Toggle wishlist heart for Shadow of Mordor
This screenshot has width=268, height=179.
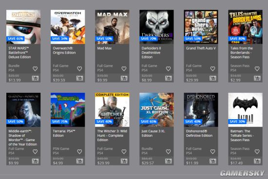coord(35,152)
